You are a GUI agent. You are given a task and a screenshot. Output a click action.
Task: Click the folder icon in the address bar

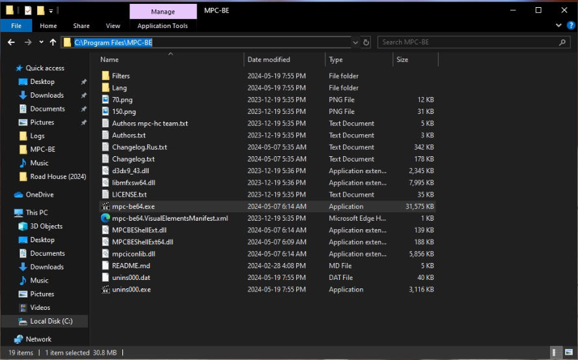click(67, 42)
